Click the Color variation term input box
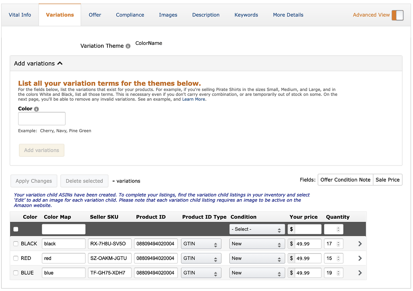This screenshot has height=291, width=413. 42,119
